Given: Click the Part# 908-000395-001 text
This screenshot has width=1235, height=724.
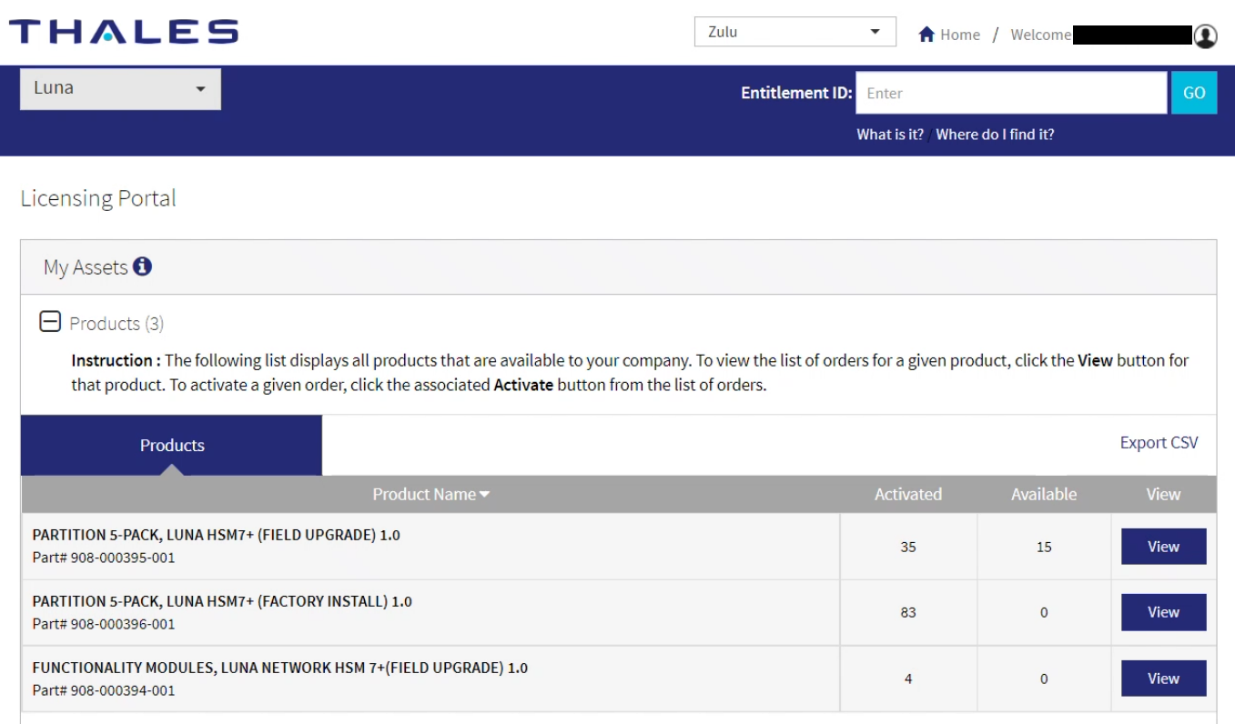Looking at the screenshot, I should tap(104, 558).
